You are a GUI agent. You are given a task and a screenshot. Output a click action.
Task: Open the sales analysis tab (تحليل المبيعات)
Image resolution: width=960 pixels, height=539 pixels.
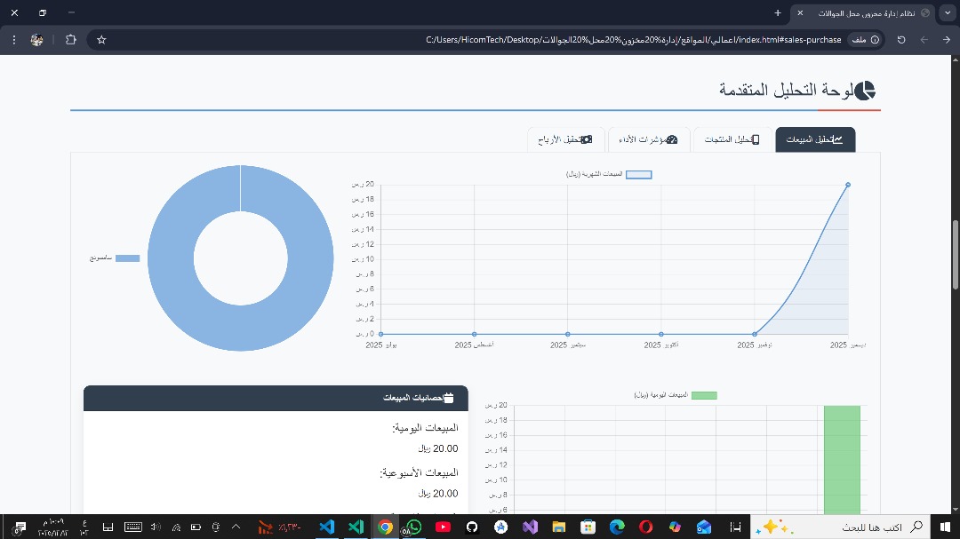click(815, 139)
